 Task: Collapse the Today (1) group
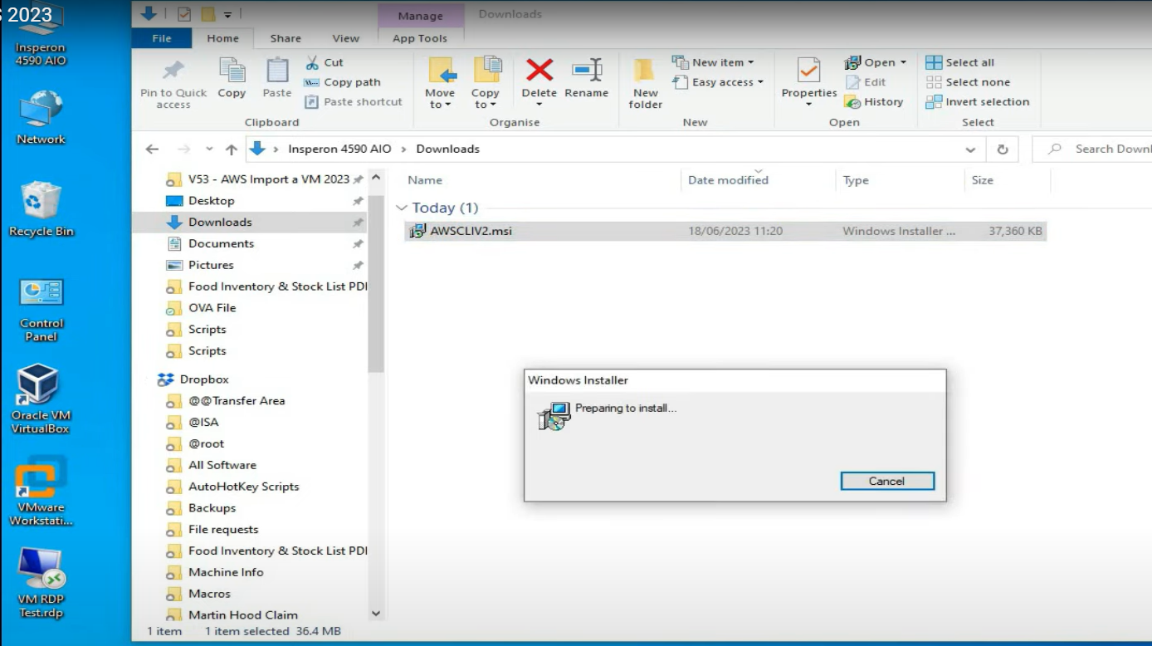(x=403, y=208)
